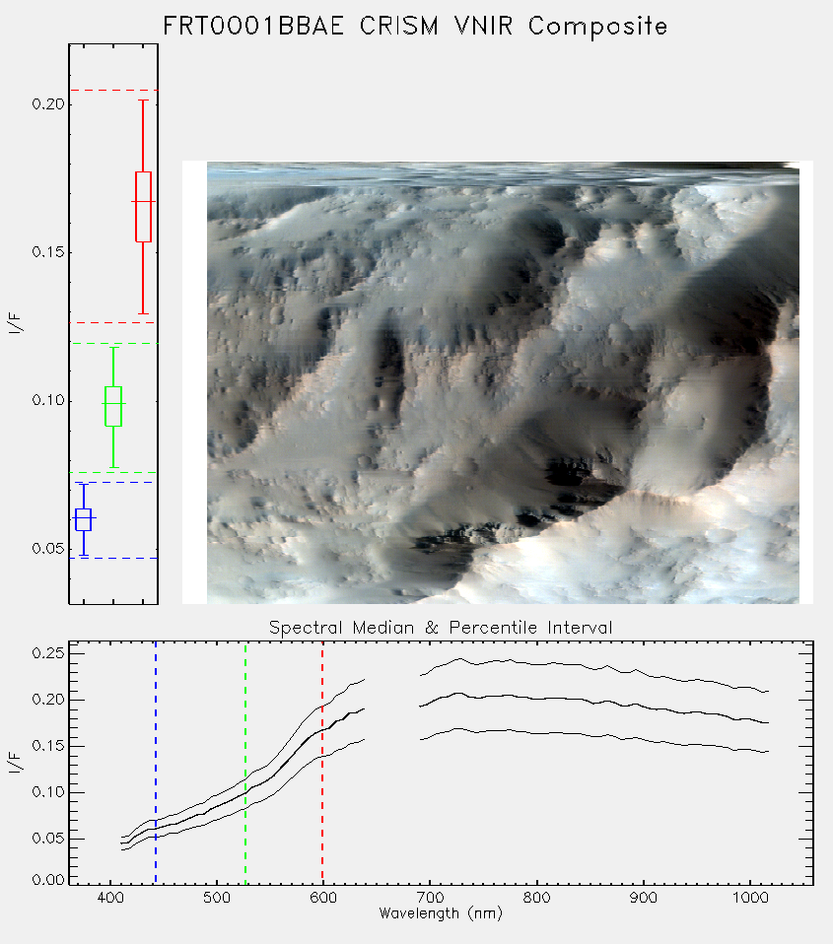Click the green box plot box
This screenshot has height=944, width=833.
[x=113, y=406]
